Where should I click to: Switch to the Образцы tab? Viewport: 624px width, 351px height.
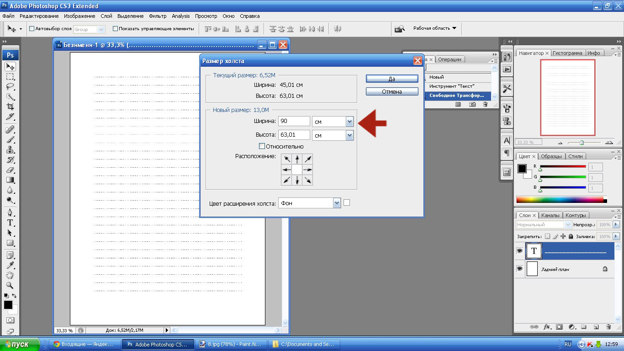551,156
